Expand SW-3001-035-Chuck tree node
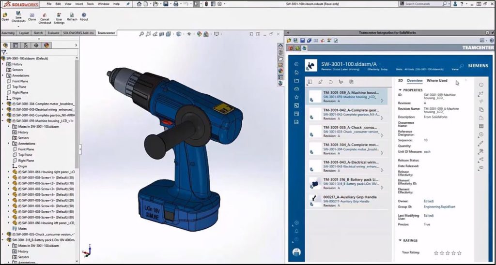The height and width of the screenshot is (265, 496). 2,235
